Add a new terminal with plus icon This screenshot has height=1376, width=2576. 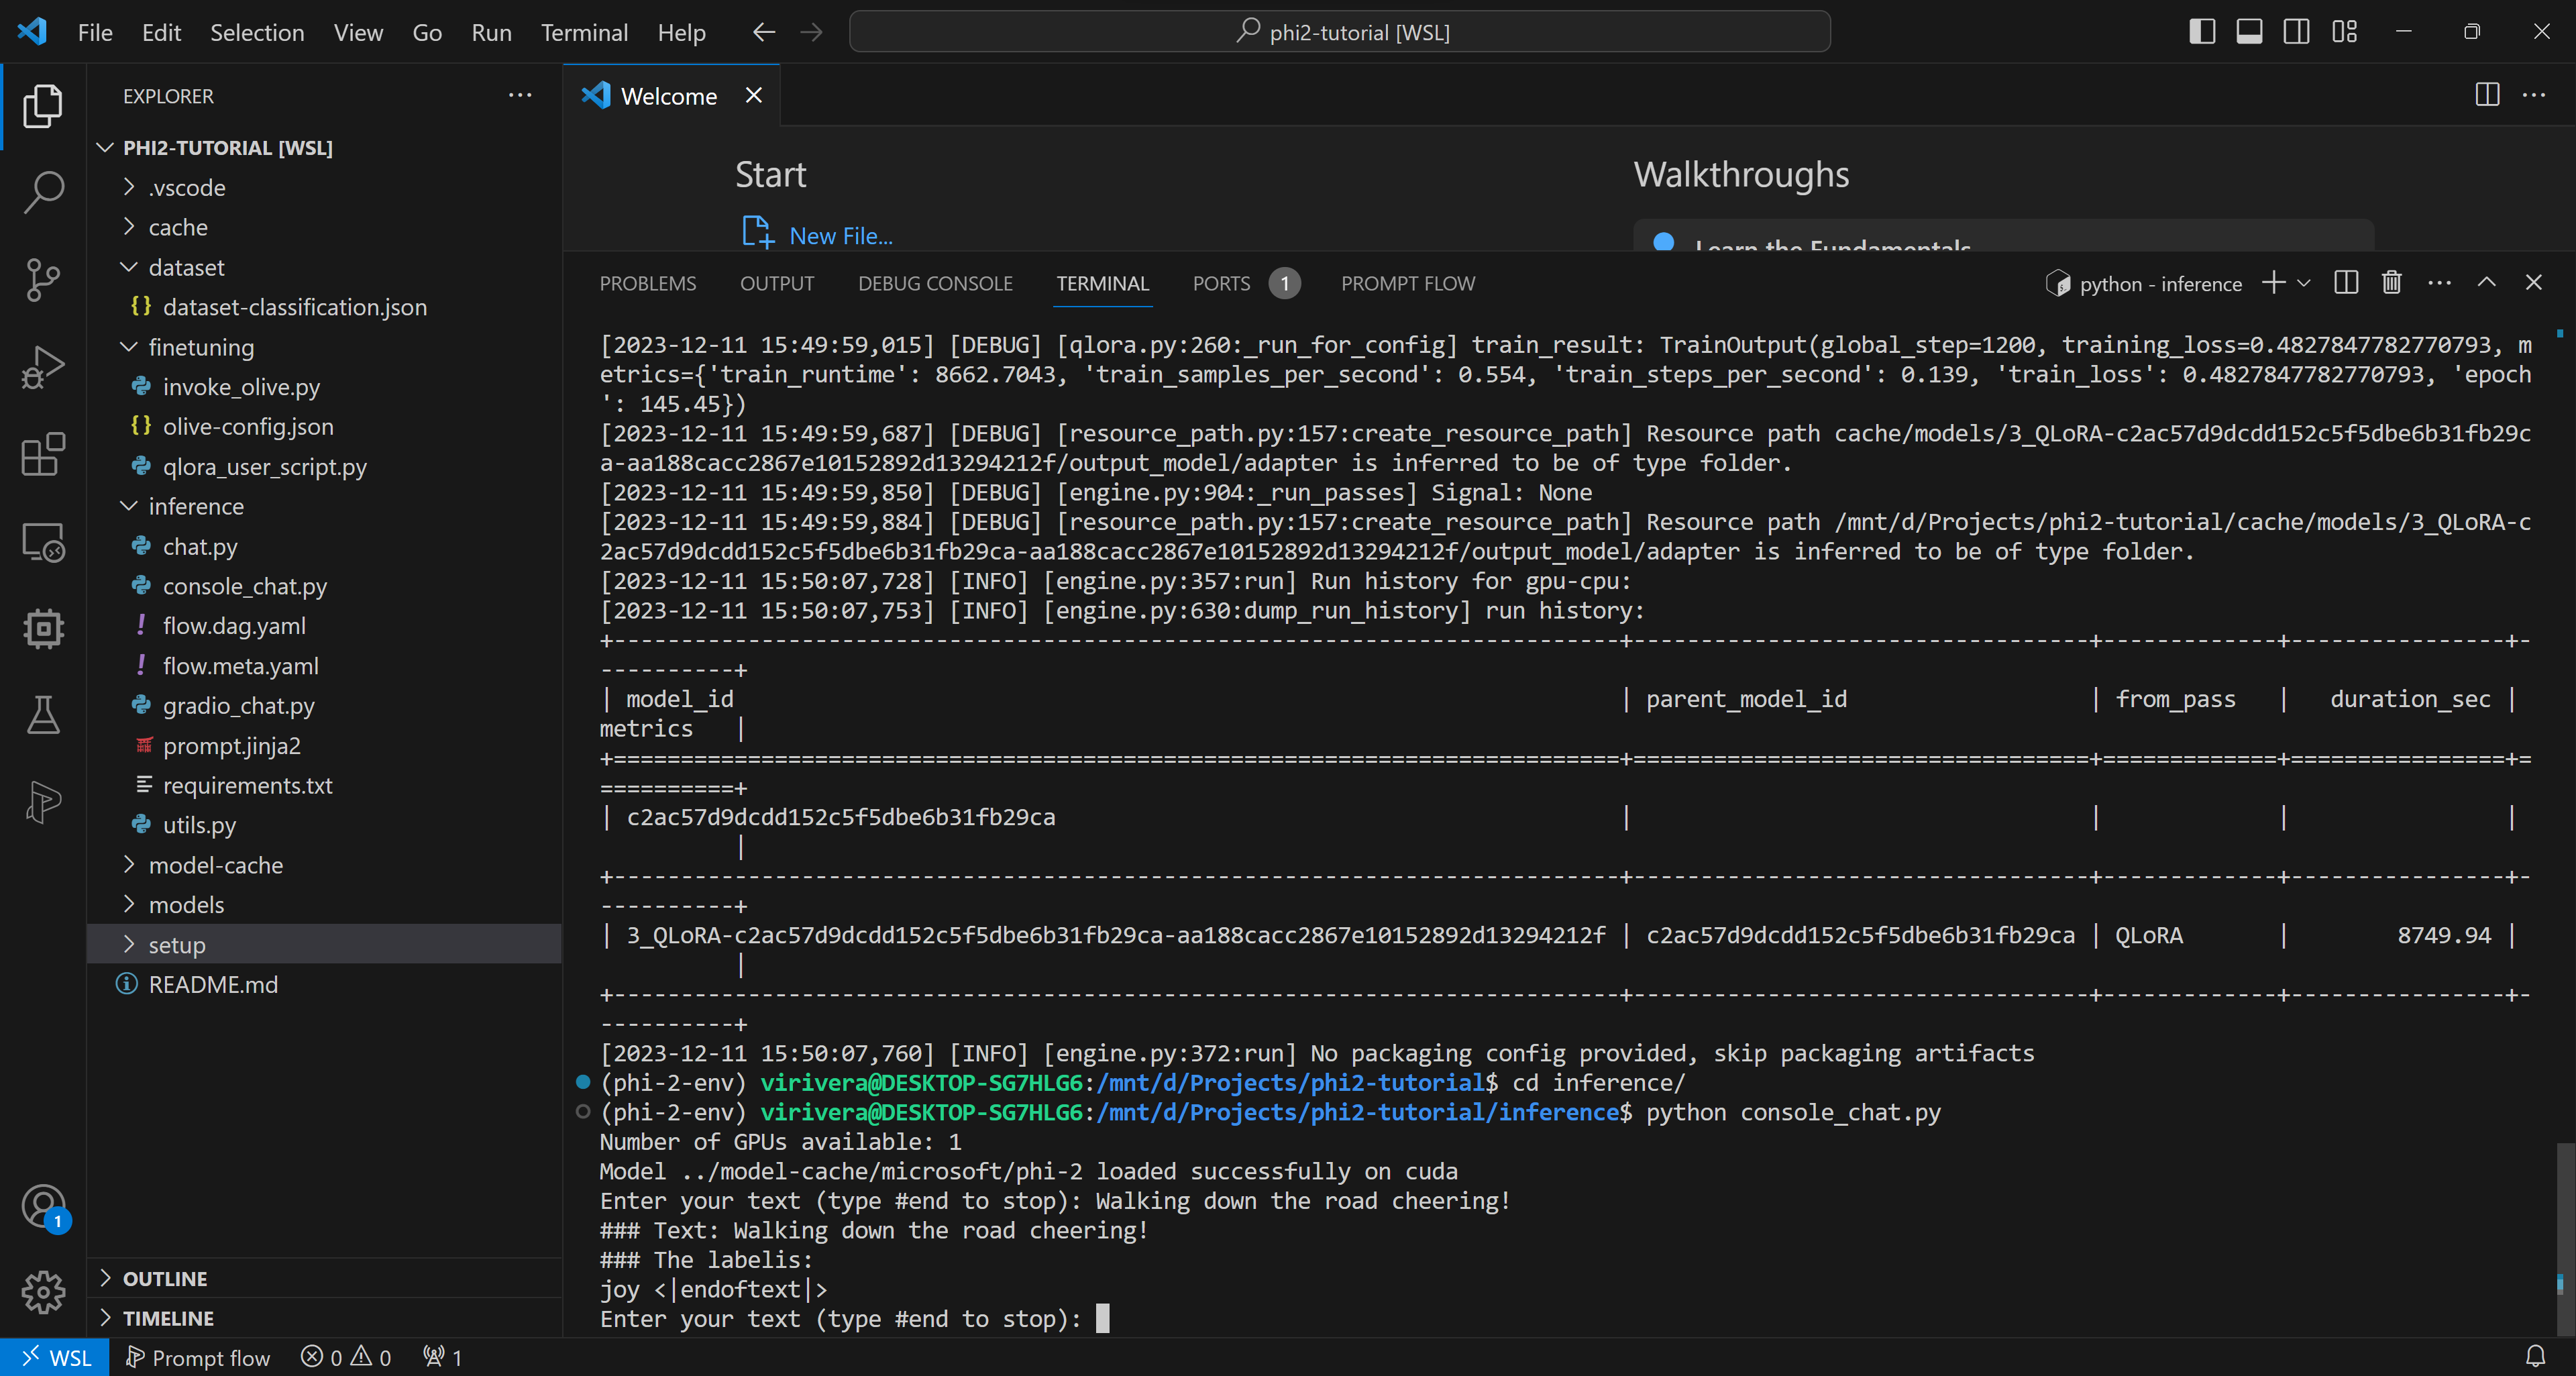[x=2273, y=283]
